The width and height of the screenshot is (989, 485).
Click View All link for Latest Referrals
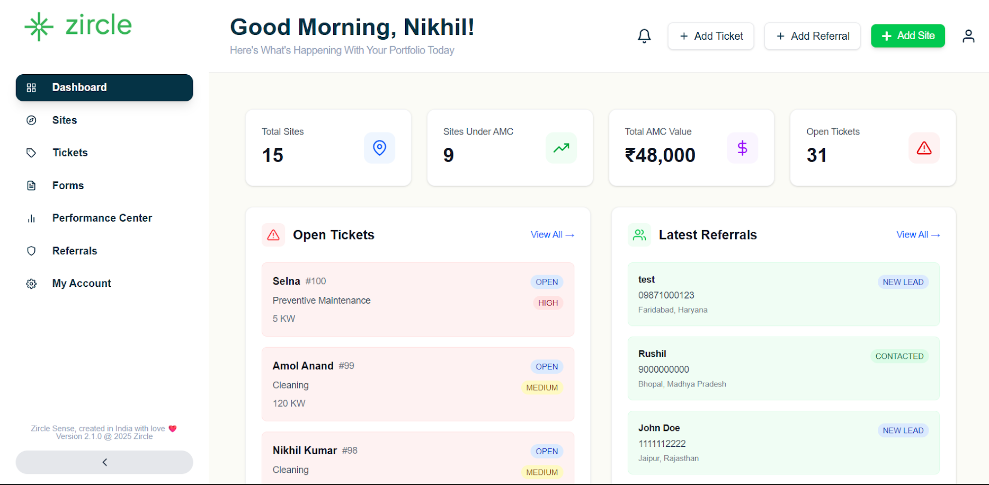(918, 235)
